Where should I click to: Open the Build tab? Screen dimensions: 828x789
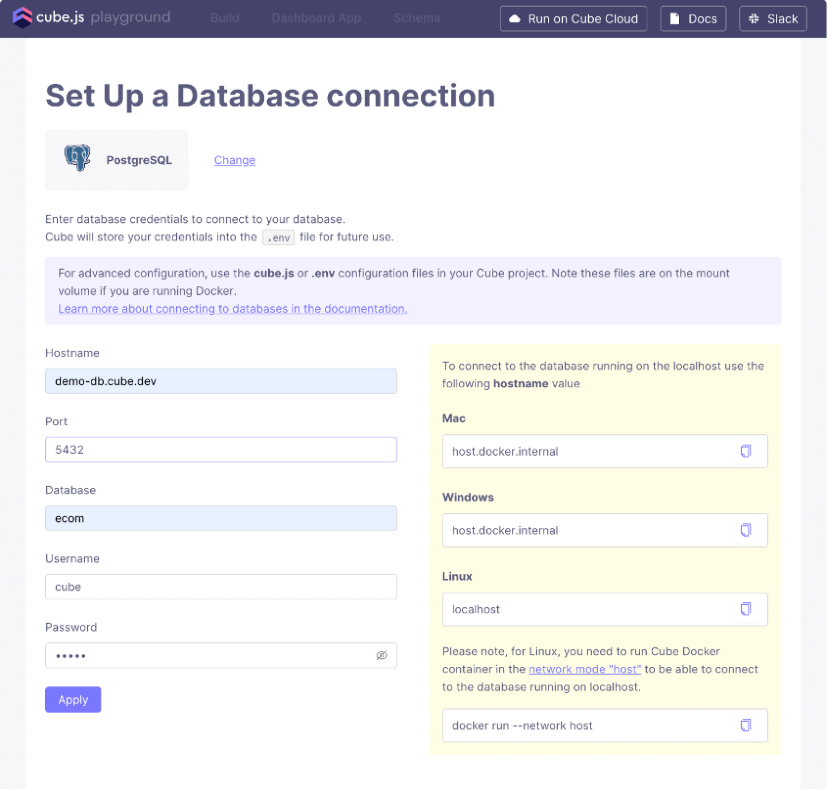(x=225, y=18)
